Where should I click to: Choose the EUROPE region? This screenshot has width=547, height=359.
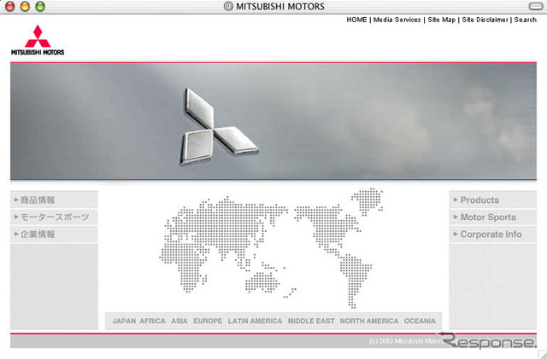(208, 321)
